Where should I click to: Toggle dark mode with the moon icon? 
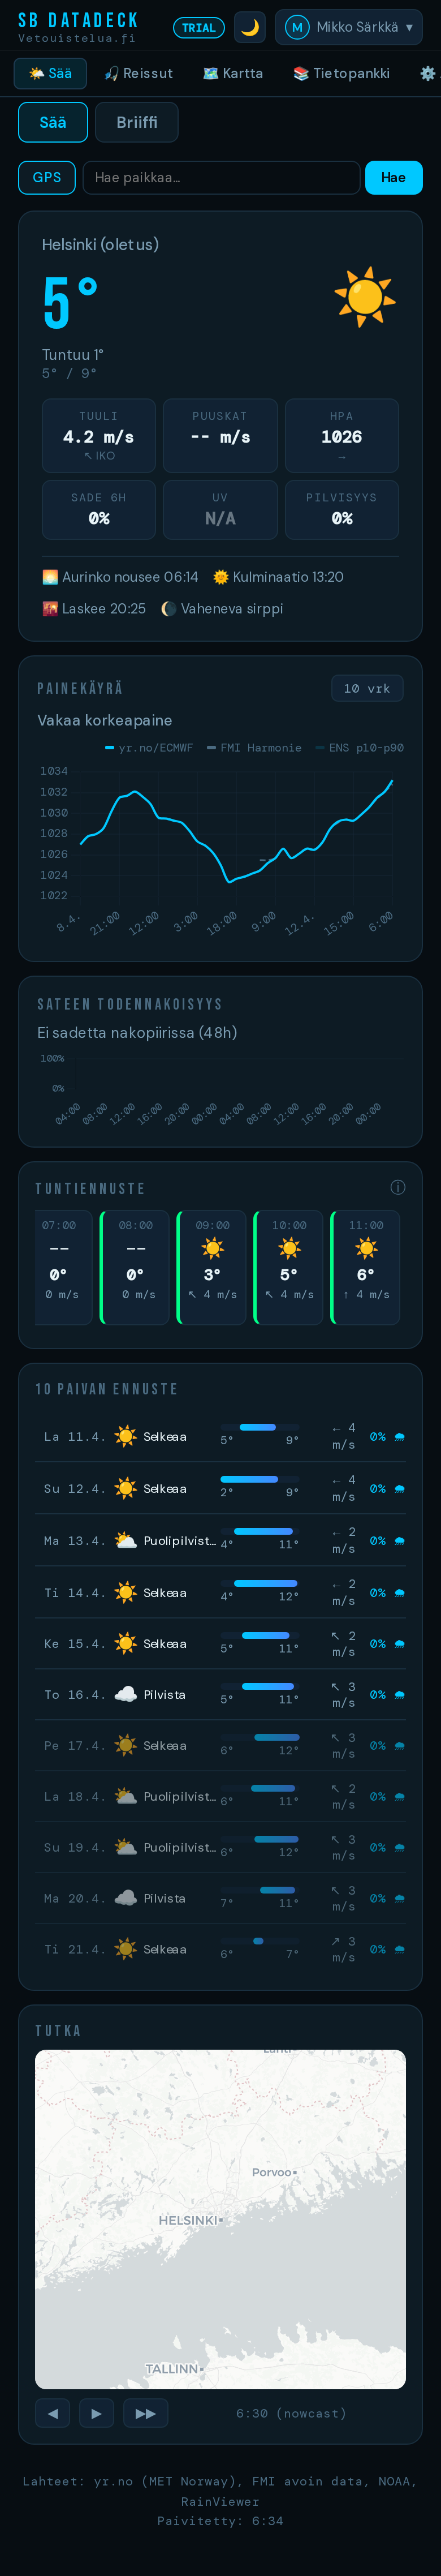point(249,28)
